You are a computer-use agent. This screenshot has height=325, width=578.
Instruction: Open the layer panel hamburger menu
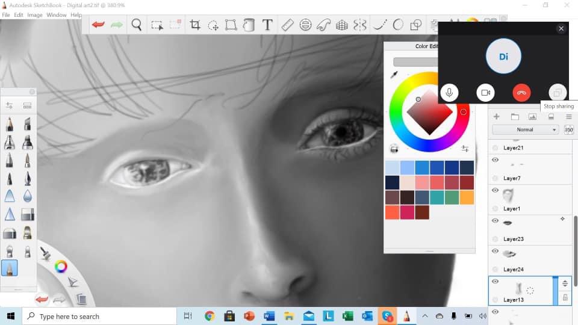coord(568,117)
